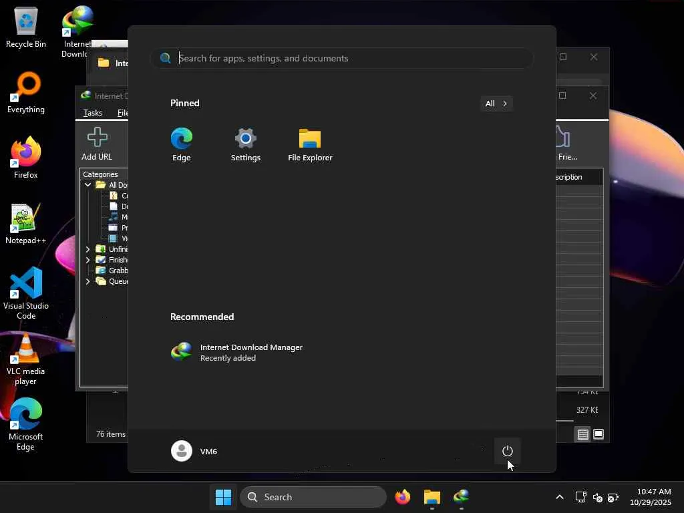Show All apps list

click(x=496, y=104)
